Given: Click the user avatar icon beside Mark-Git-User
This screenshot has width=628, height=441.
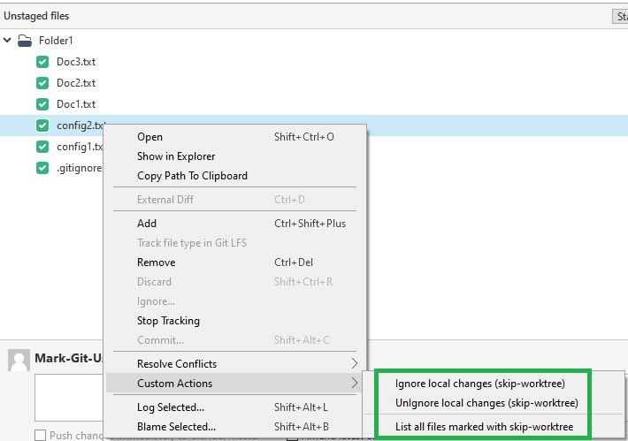Looking at the screenshot, I should pos(19,361).
